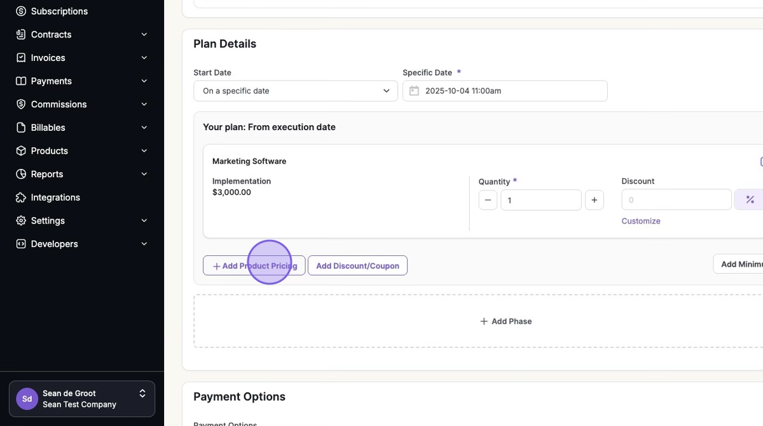Click the Products box icon
This screenshot has width=763, height=426.
point(21,151)
